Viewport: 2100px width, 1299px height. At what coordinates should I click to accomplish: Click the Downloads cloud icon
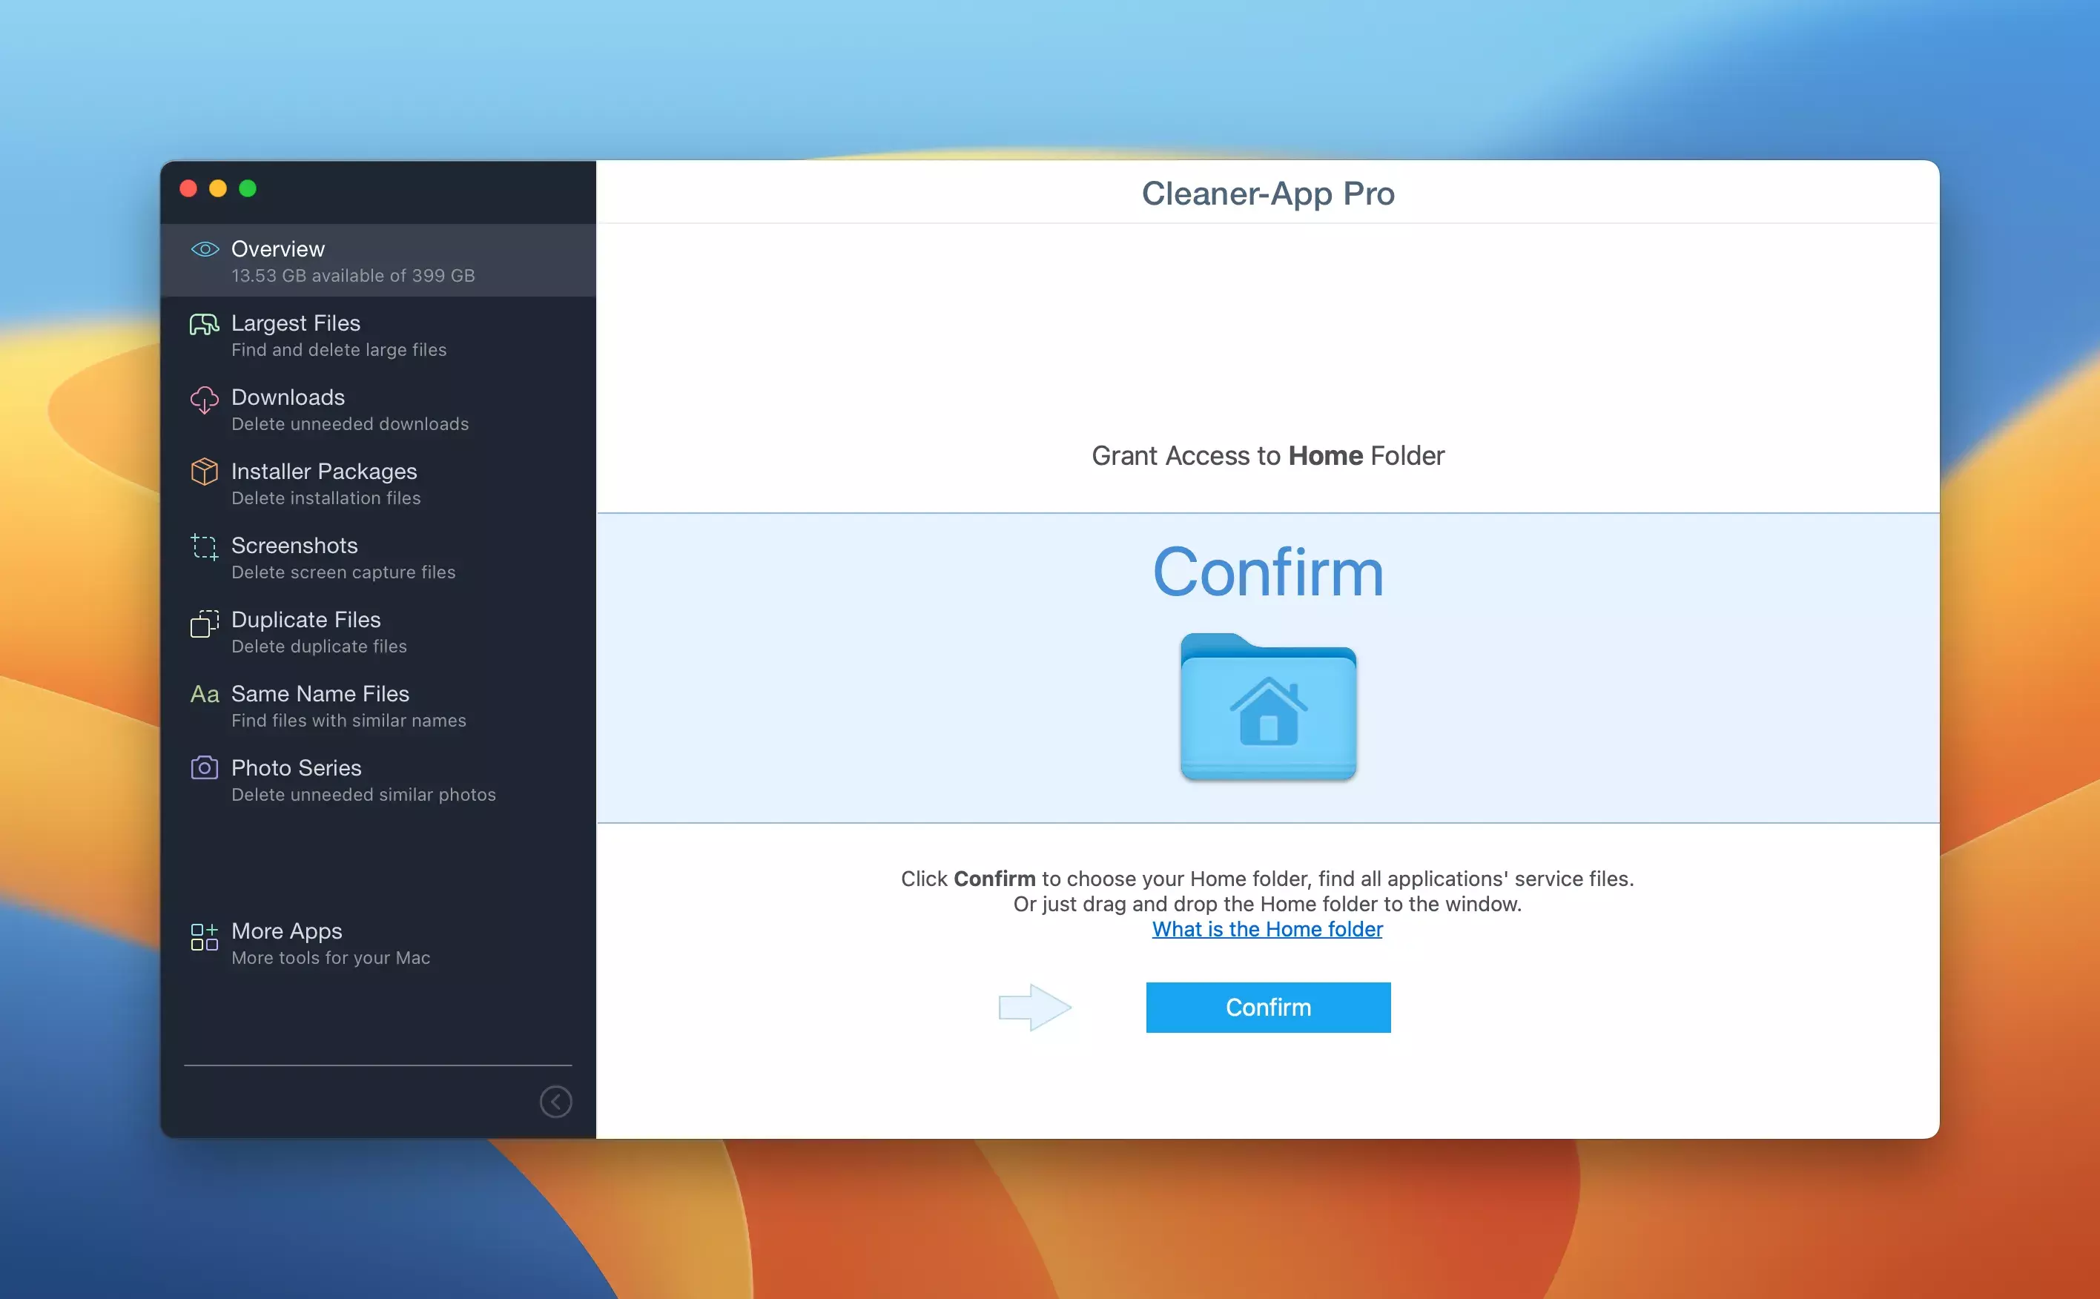205,400
